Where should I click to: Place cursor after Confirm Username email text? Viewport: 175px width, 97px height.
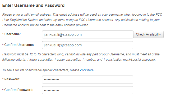click(82, 45)
